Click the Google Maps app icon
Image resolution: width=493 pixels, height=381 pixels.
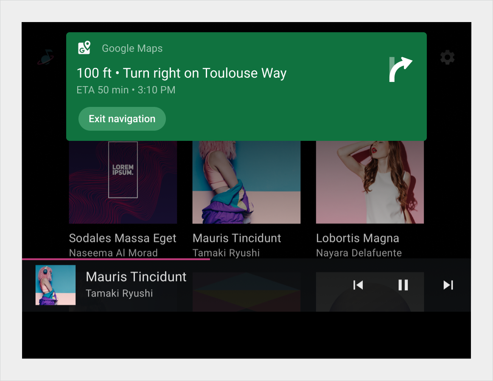point(84,48)
